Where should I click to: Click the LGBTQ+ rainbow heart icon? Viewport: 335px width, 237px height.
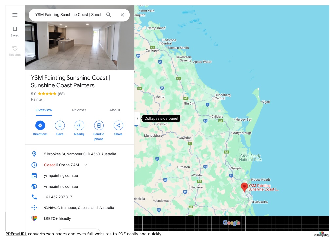click(x=34, y=218)
